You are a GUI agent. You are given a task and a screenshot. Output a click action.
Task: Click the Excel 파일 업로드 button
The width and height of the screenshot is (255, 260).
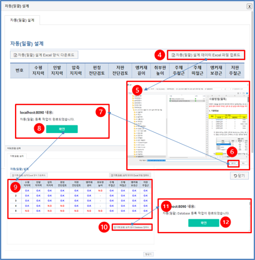point(206,55)
